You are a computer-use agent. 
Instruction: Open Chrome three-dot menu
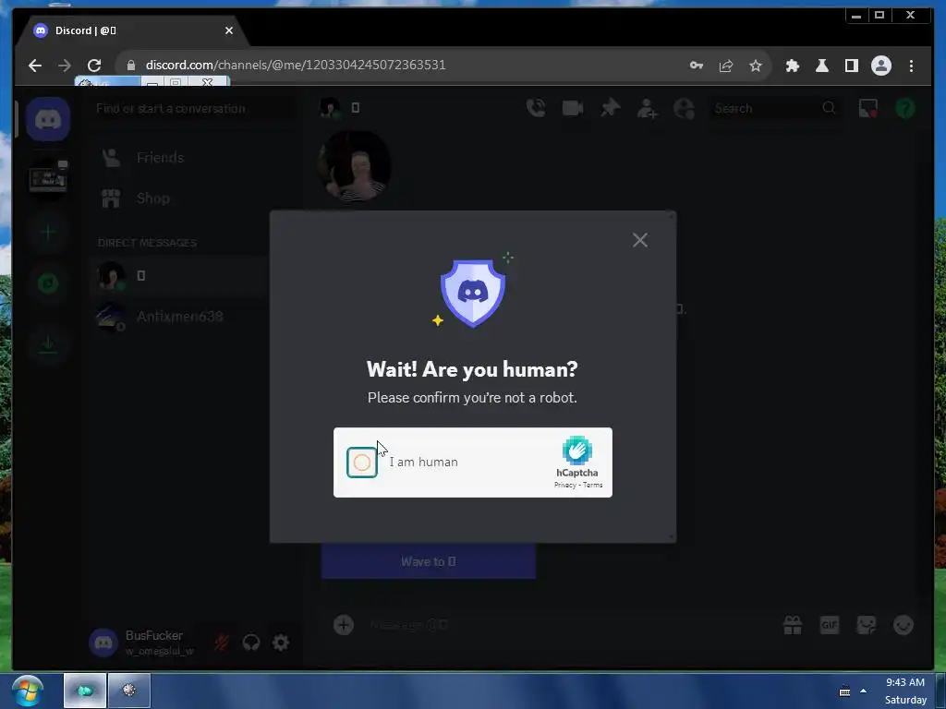(x=911, y=66)
